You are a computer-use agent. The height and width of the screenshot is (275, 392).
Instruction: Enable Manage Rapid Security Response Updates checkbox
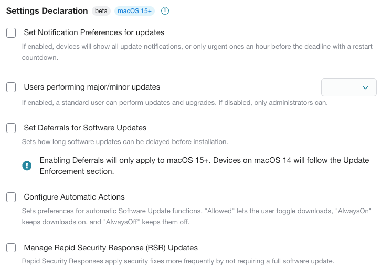11,248
